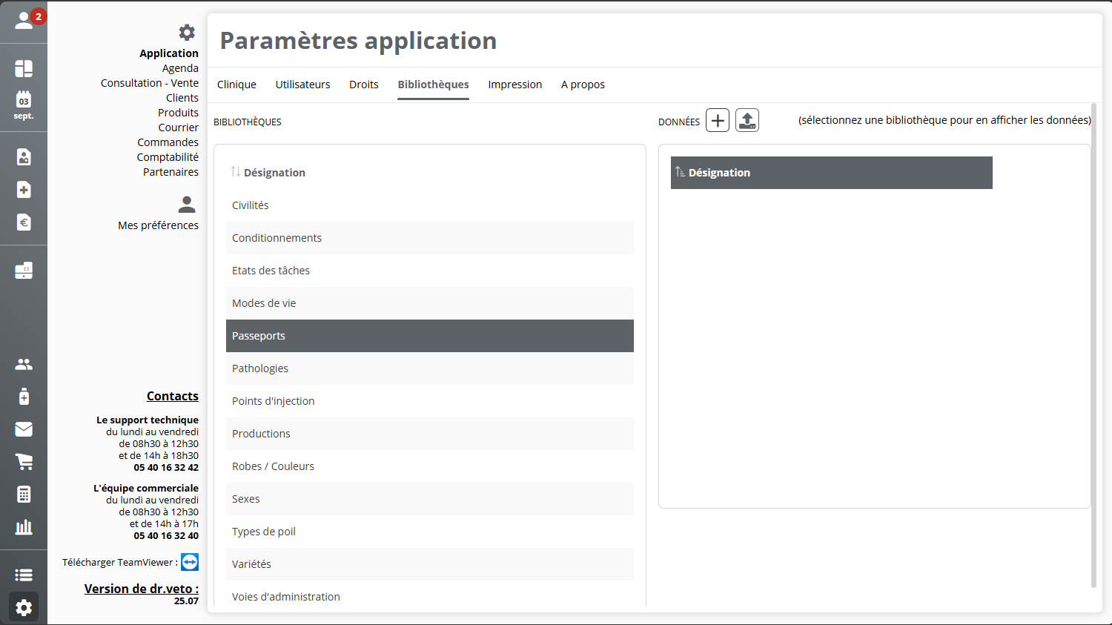Image resolution: width=1112 pixels, height=625 pixels.
Task: Click the euro invoice document icon
Action: 24,222
